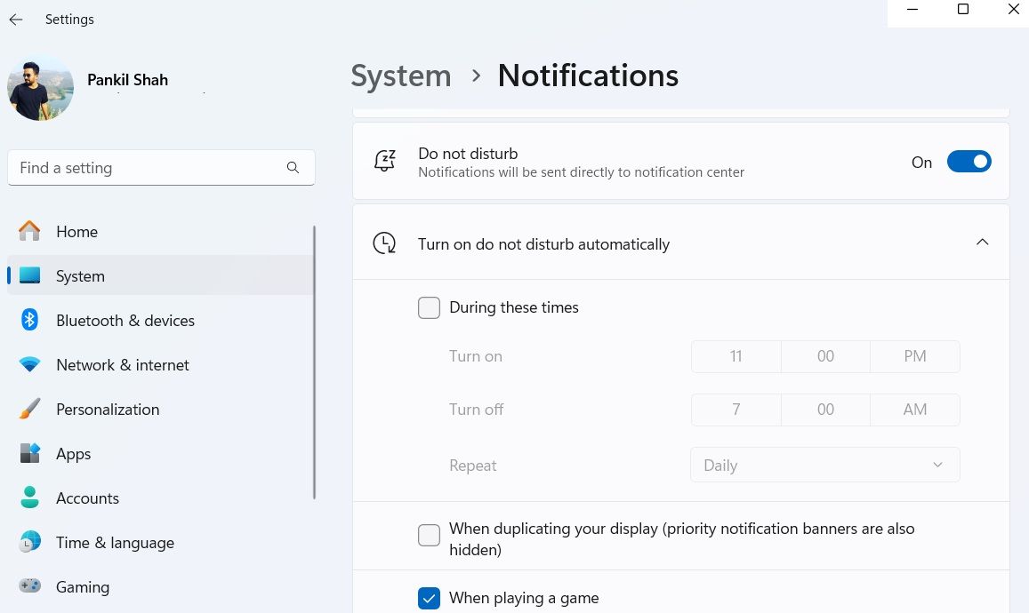Screen dimensions: 1029x613
Task: Select the Turn off minutes field 00
Action: 825,410
